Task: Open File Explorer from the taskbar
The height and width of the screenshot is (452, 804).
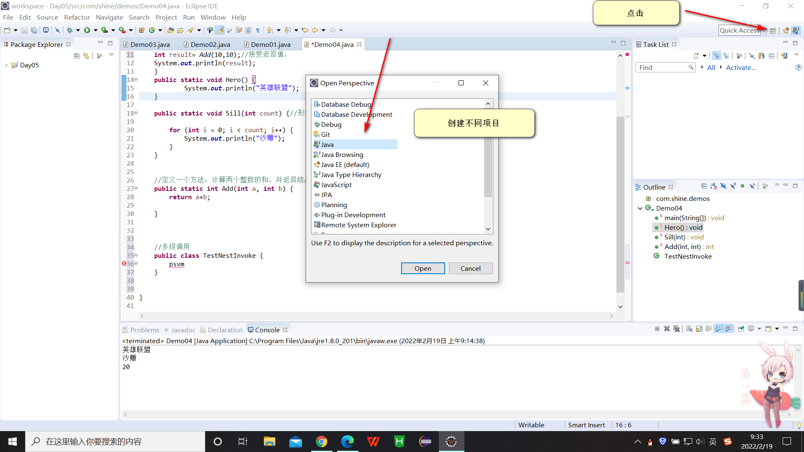Action: [x=269, y=442]
